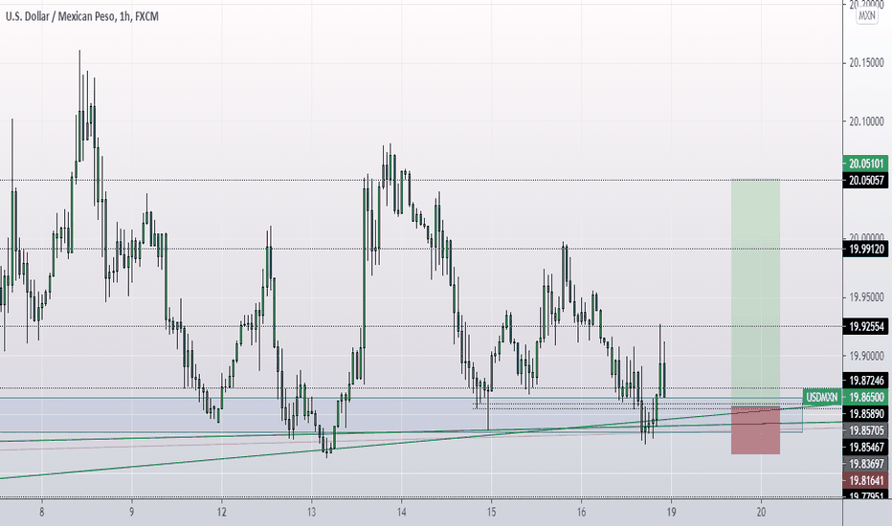Click date label 13 on time axis
The image size is (892, 526).
[x=311, y=513]
